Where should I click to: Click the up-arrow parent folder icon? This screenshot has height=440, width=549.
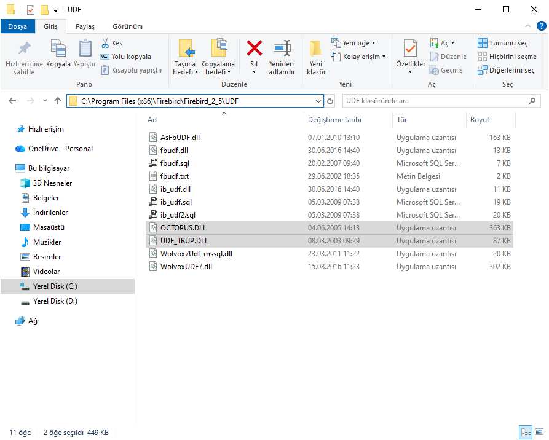[x=58, y=101]
